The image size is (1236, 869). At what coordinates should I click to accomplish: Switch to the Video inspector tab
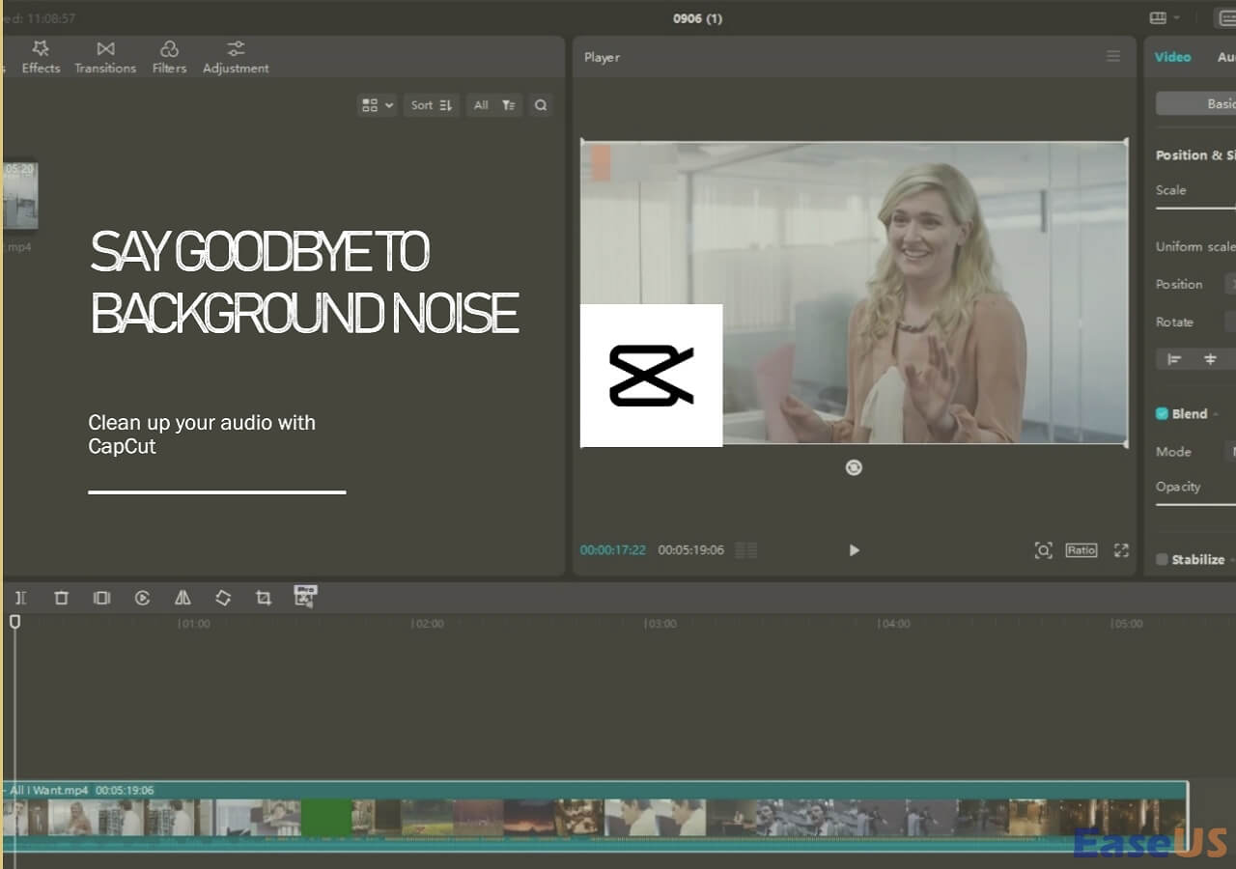pyautogui.click(x=1173, y=57)
